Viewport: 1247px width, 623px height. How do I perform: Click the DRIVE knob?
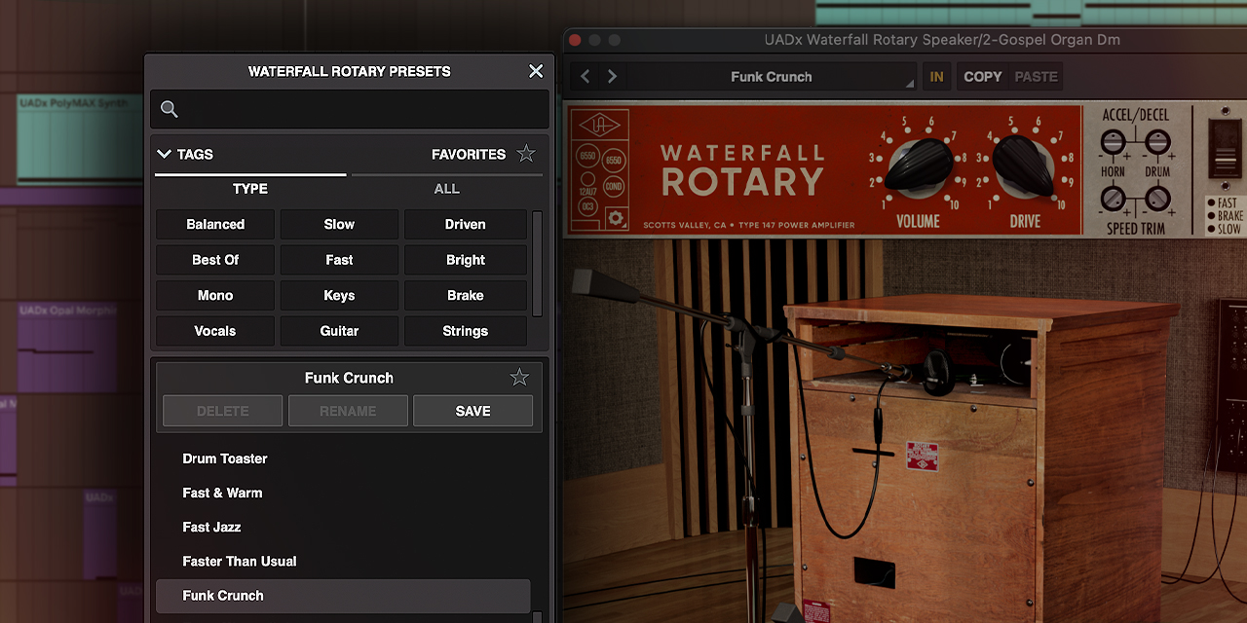point(1024,165)
